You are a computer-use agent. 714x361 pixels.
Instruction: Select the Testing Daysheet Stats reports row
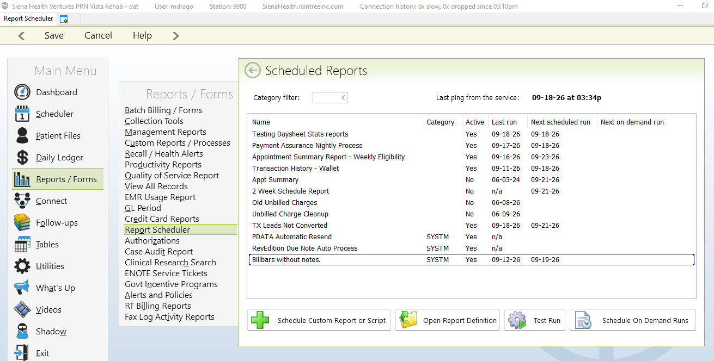coord(472,134)
